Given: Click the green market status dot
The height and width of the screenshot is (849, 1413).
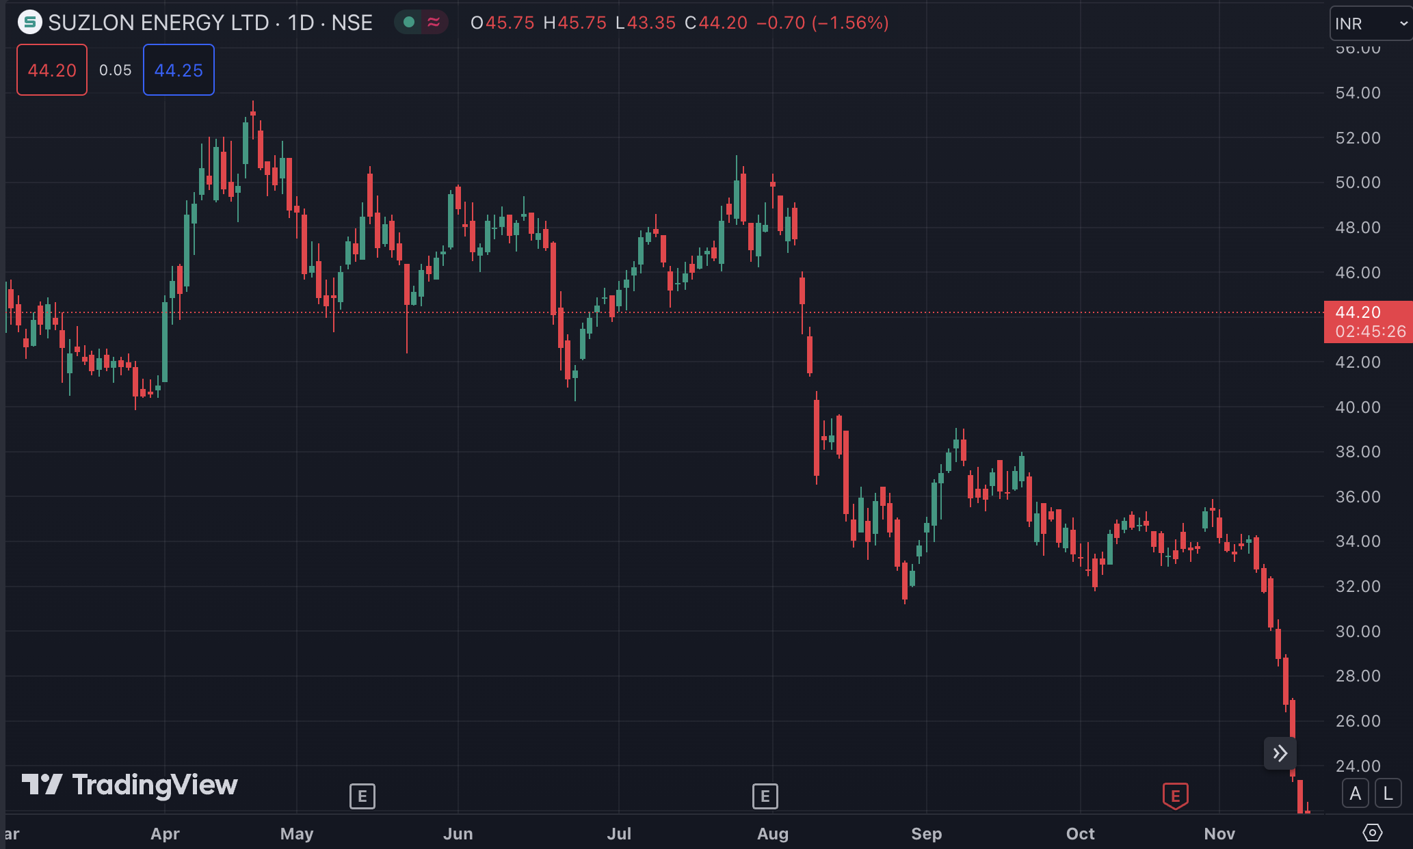Looking at the screenshot, I should [409, 23].
